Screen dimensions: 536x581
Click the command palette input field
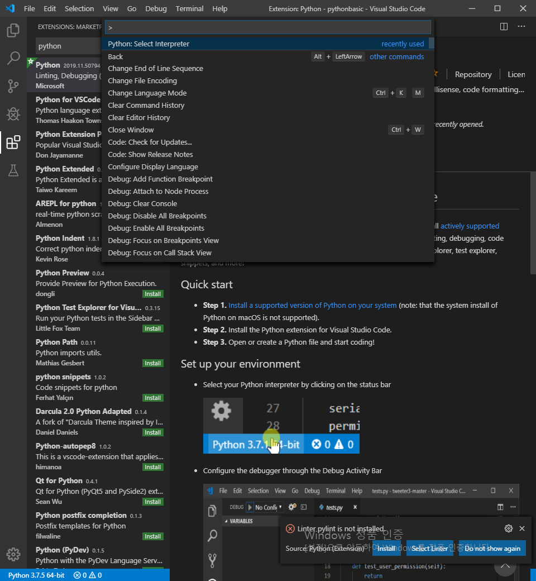point(268,27)
